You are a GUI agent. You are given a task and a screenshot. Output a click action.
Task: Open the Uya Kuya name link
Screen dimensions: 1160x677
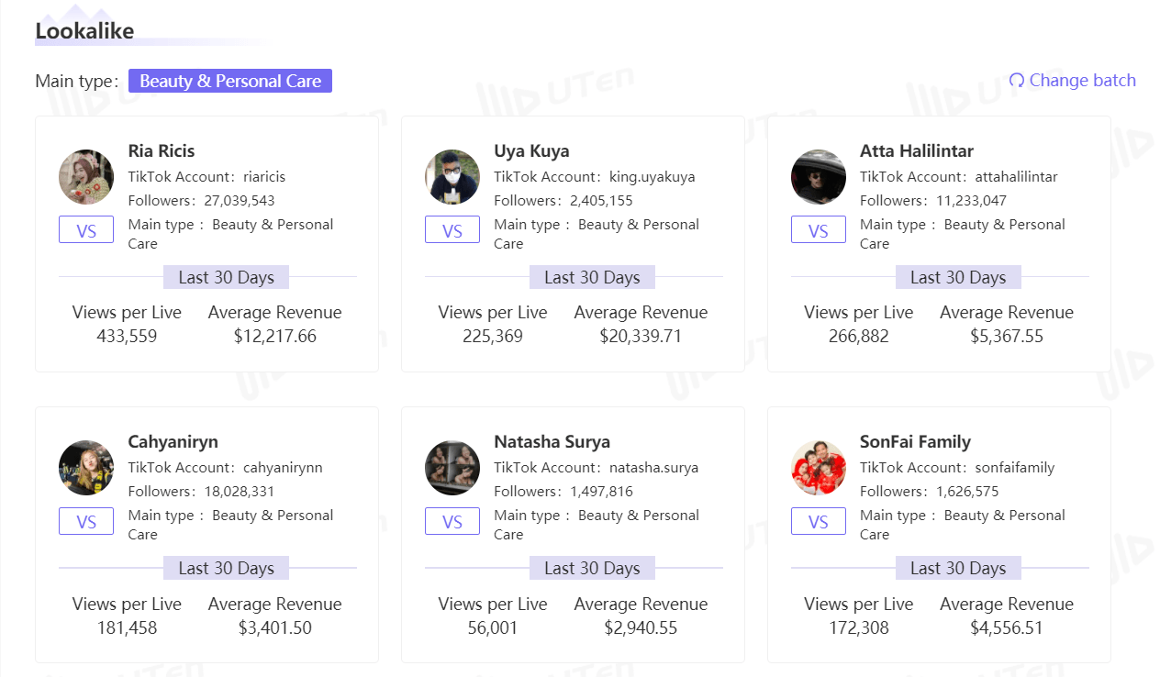531,151
